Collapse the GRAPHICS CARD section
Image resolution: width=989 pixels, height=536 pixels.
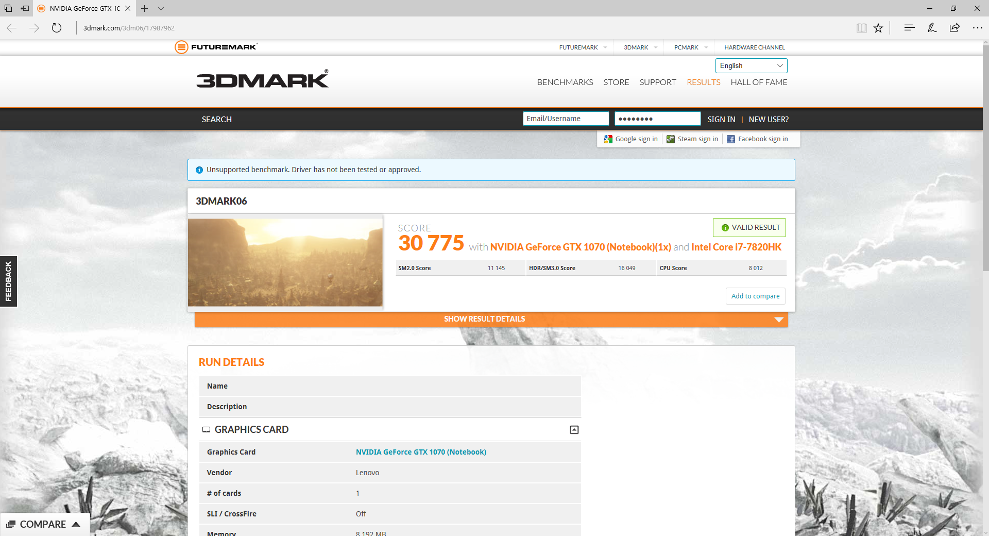click(x=574, y=430)
